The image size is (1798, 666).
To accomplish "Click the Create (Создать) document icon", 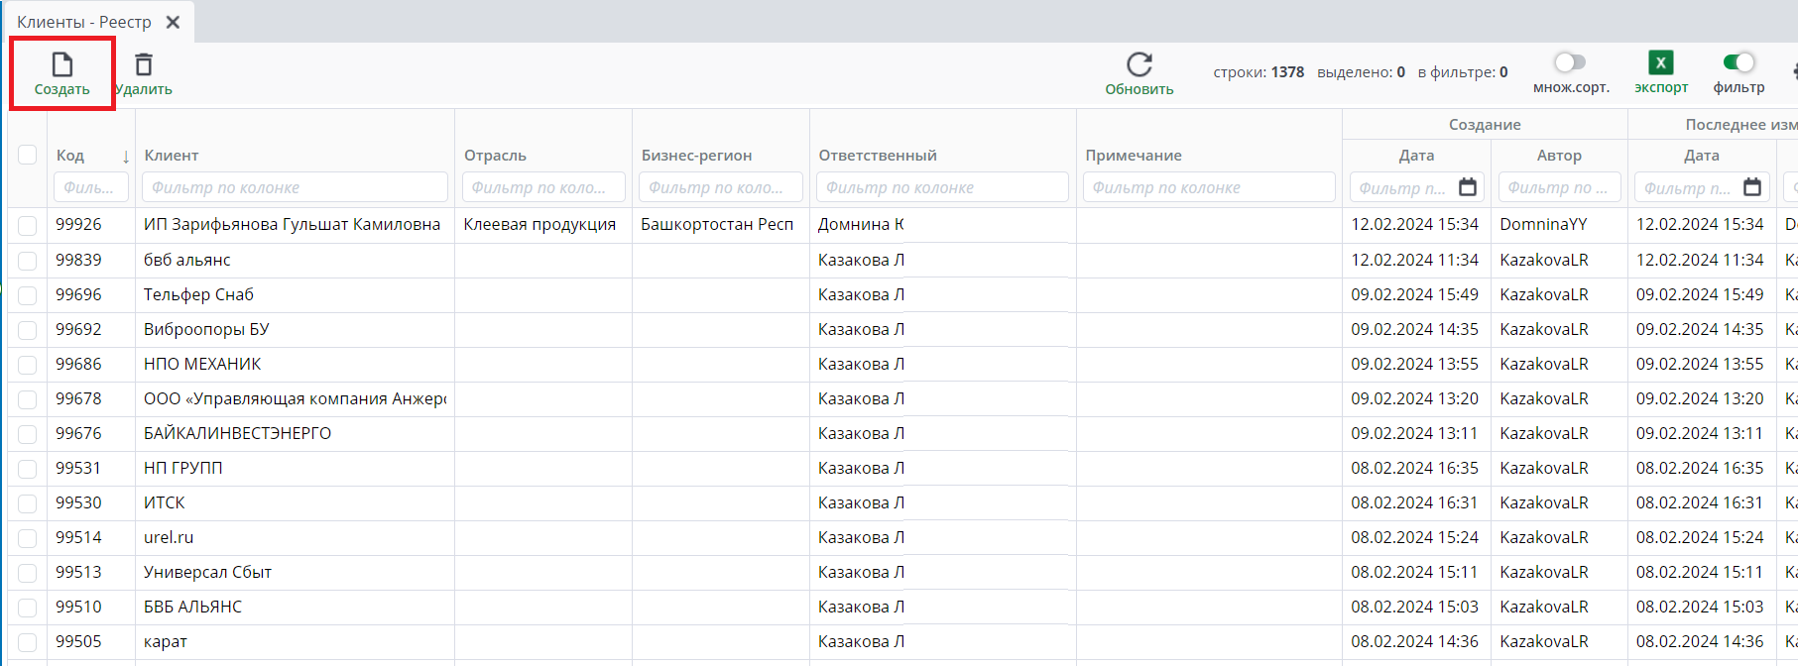I will (x=62, y=65).
